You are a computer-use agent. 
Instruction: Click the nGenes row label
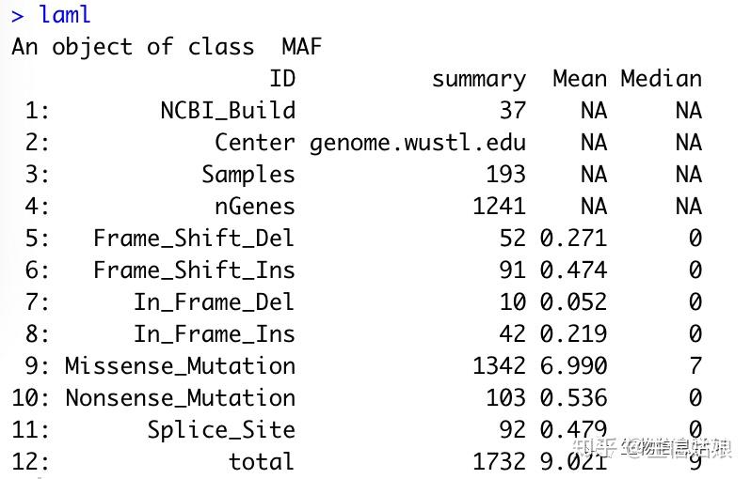pyautogui.click(x=254, y=207)
